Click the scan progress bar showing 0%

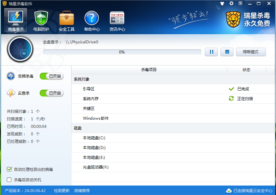122,52
